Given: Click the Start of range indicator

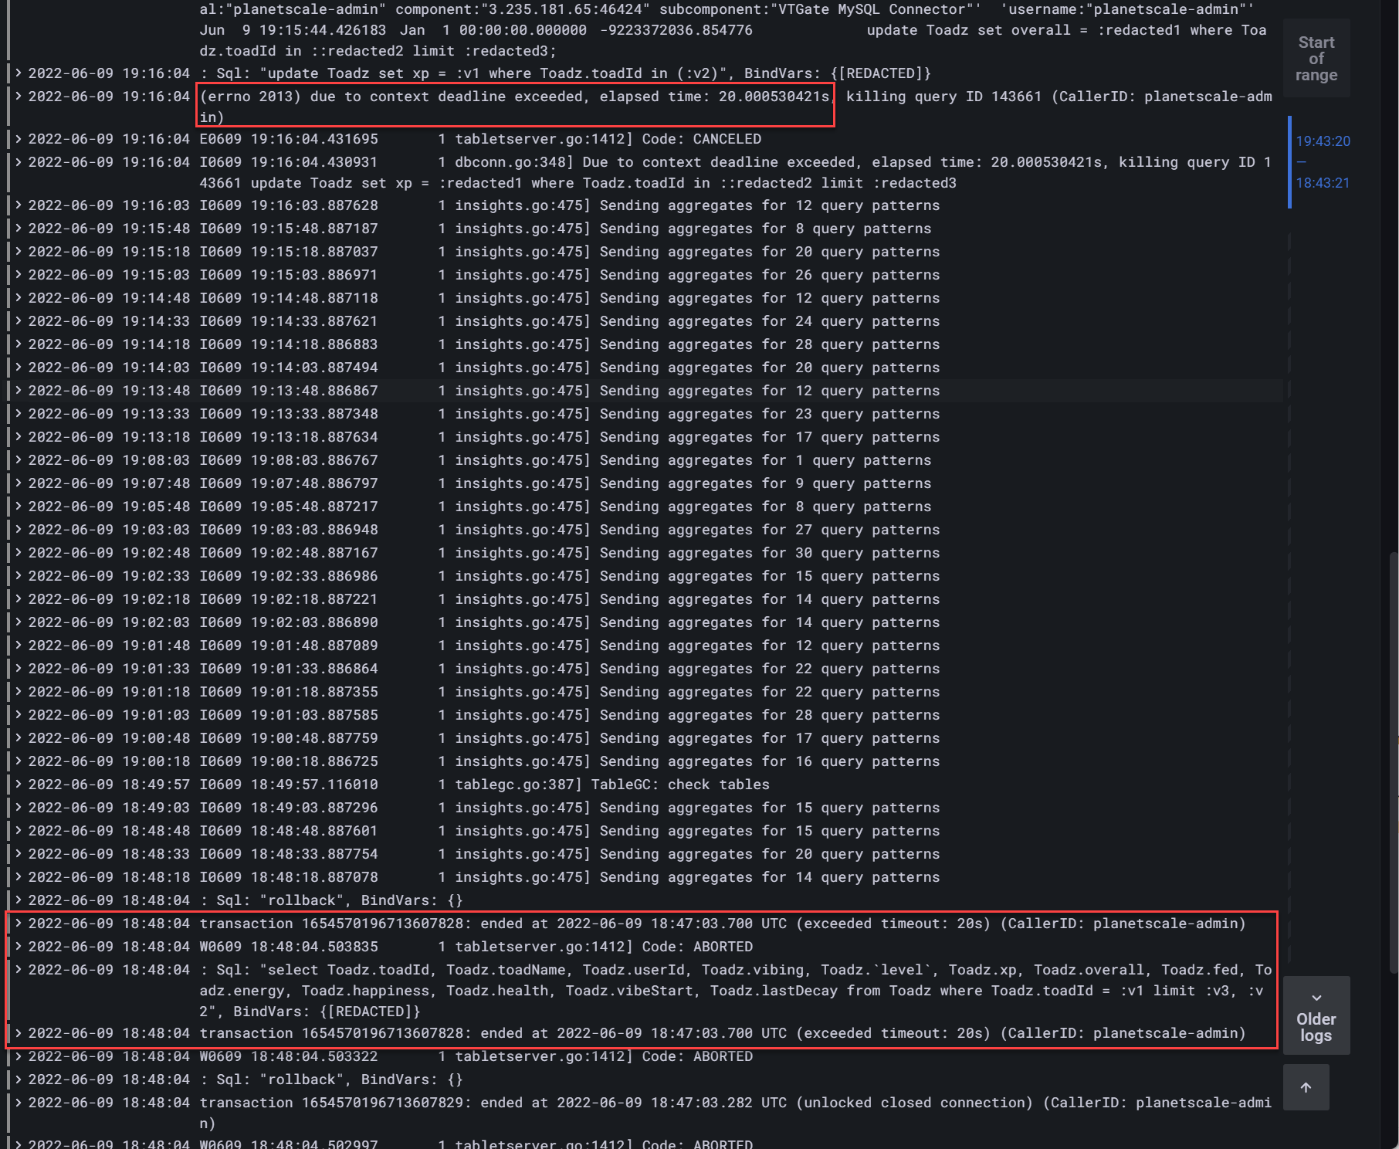Looking at the screenshot, I should [1316, 58].
